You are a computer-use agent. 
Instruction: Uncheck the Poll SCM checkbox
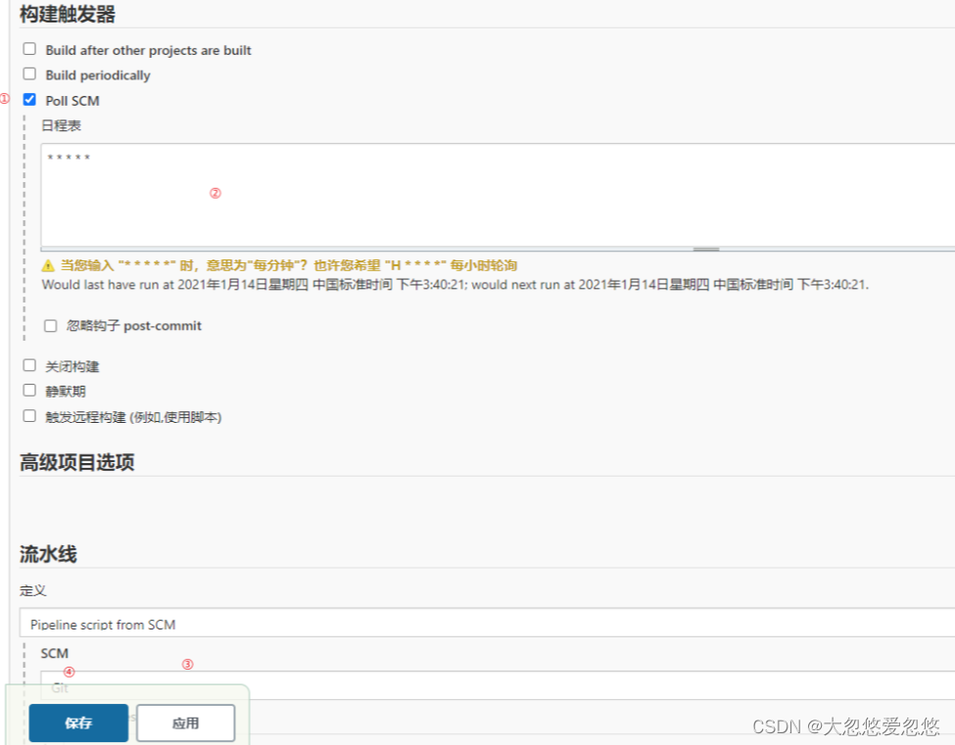point(29,99)
